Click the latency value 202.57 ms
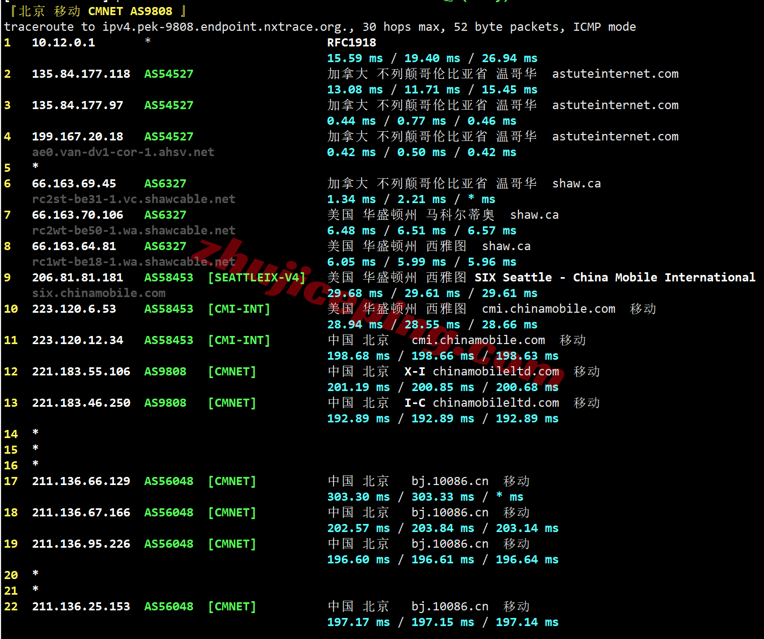 click(x=358, y=528)
